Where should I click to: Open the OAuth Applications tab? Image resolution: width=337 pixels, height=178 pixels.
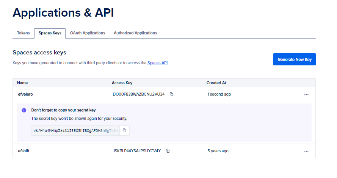pyautogui.click(x=87, y=33)
